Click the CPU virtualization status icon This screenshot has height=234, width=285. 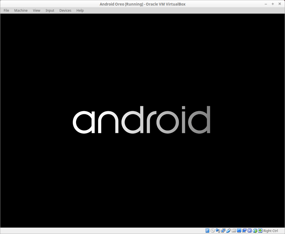(249, 231)
